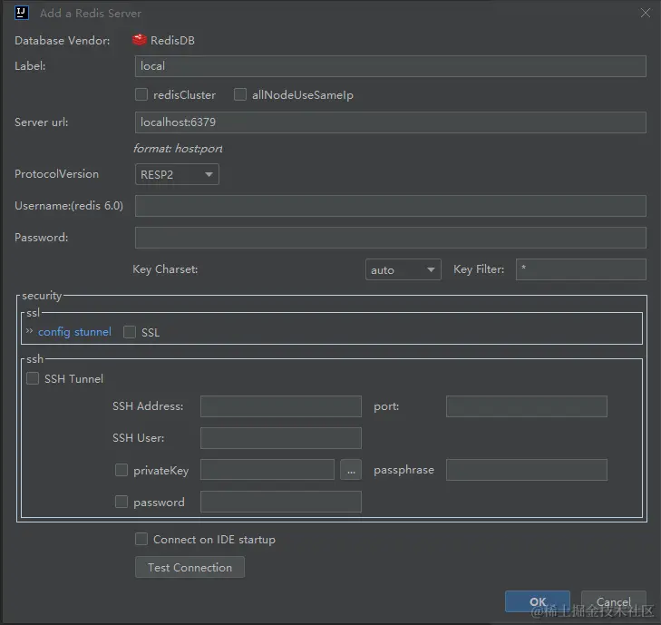Toggle the SSH Tunnel checkbox
Image resolution: width=661 pixels, height=625 pixels.
pos(33,378)
